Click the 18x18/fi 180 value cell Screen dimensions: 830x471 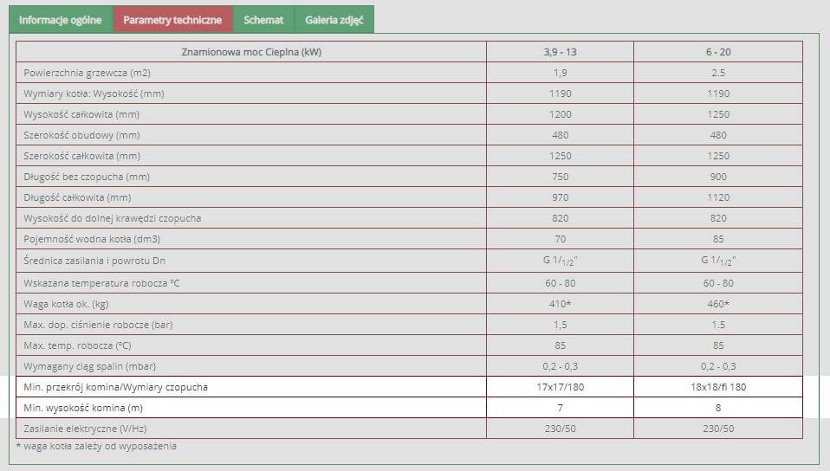pos(717,387)
